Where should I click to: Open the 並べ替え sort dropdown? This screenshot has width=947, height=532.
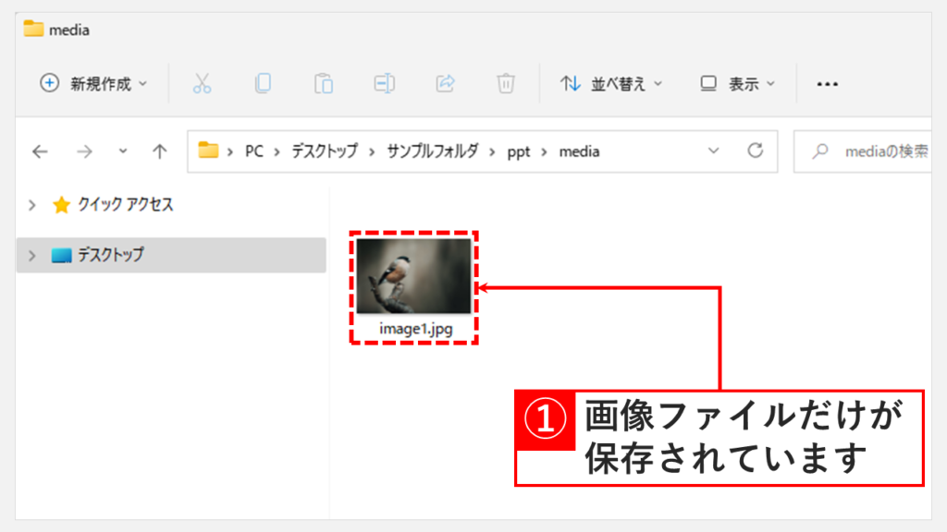point(611,84)
